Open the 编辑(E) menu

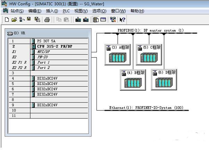click(x=35, y=11)
